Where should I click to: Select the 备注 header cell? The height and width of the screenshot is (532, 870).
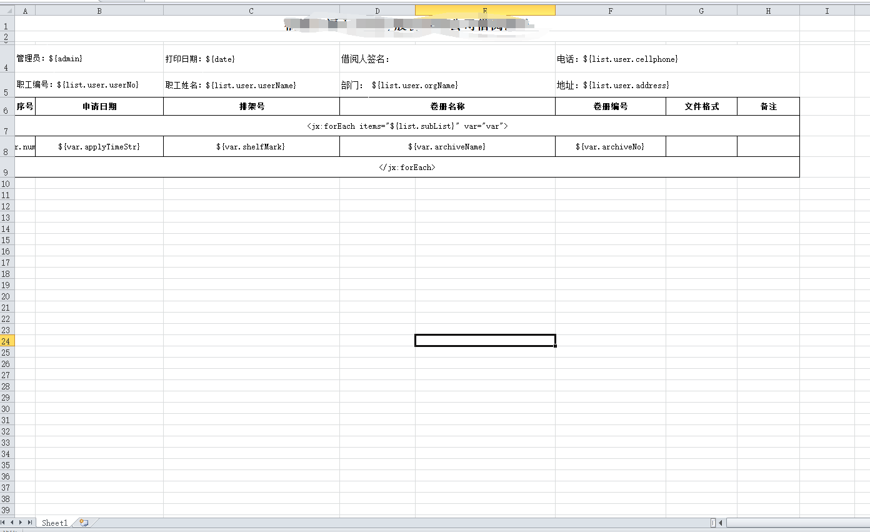(x=768, y=106)
